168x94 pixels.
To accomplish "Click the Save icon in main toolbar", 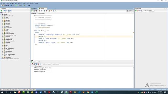I will (6, 5).
